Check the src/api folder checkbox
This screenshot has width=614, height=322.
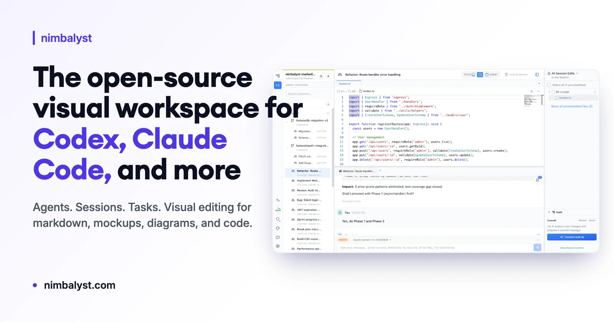[553, 92]
